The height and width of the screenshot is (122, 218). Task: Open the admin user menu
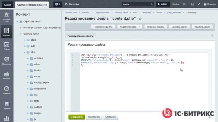coord(163,4)
